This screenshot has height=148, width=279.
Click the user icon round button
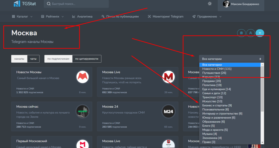[251, 33]
